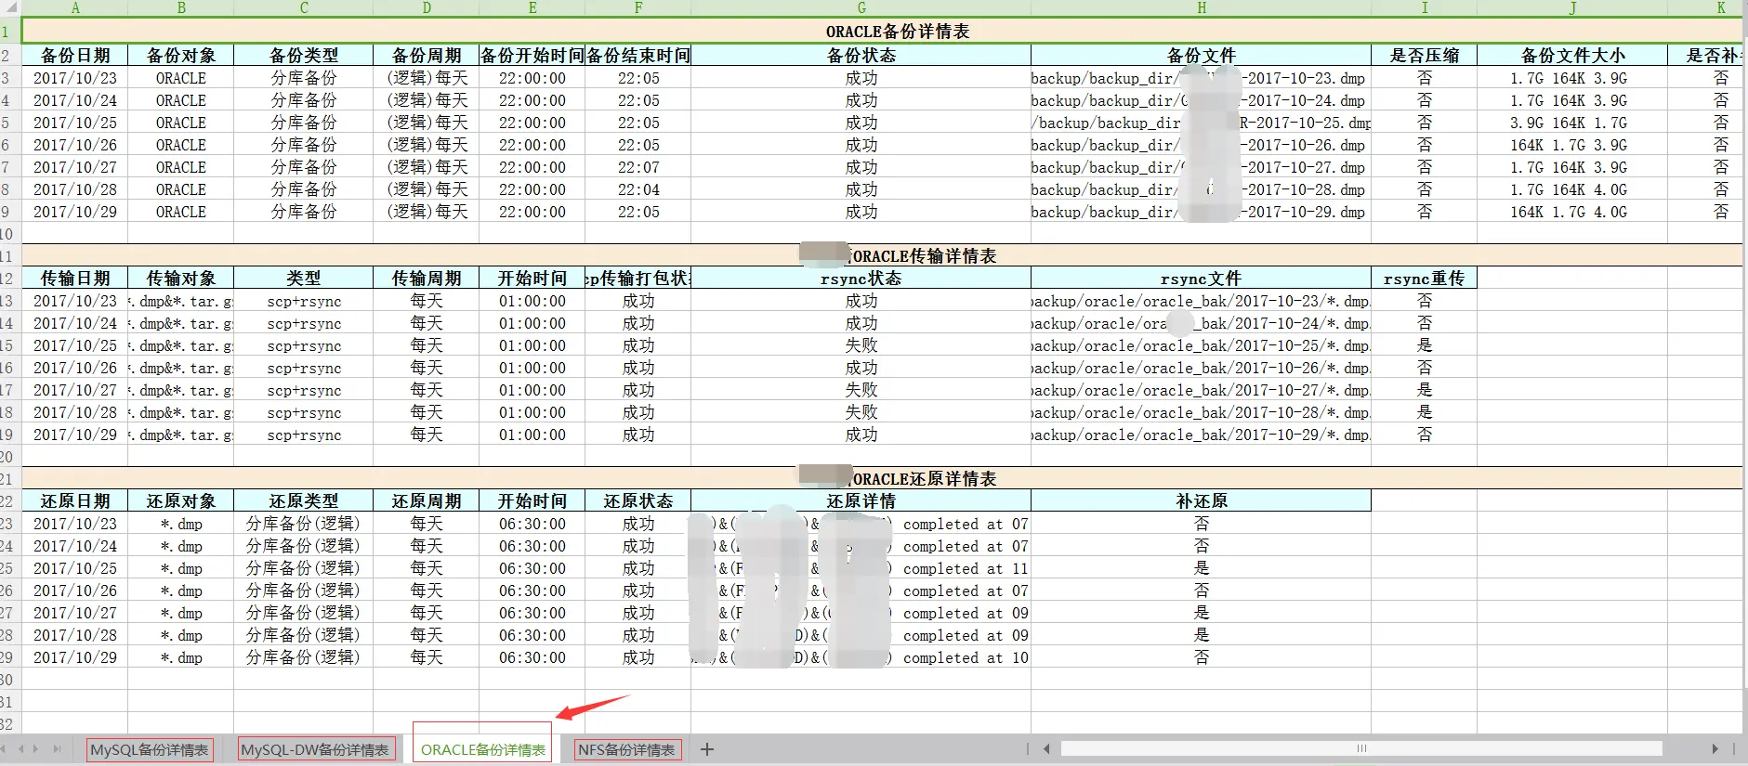Viewport: 1748px width, 766px height.
Task: Select column J header
Action: tap(1572, 7)
